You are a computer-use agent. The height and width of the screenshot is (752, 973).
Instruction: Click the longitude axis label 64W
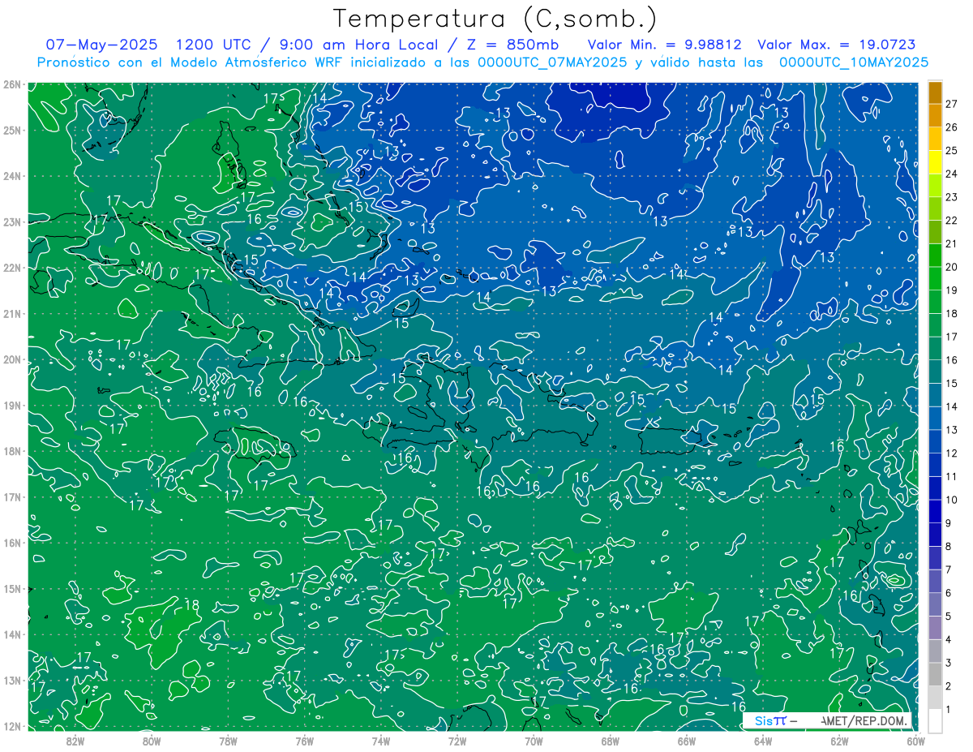pos(763,741)
